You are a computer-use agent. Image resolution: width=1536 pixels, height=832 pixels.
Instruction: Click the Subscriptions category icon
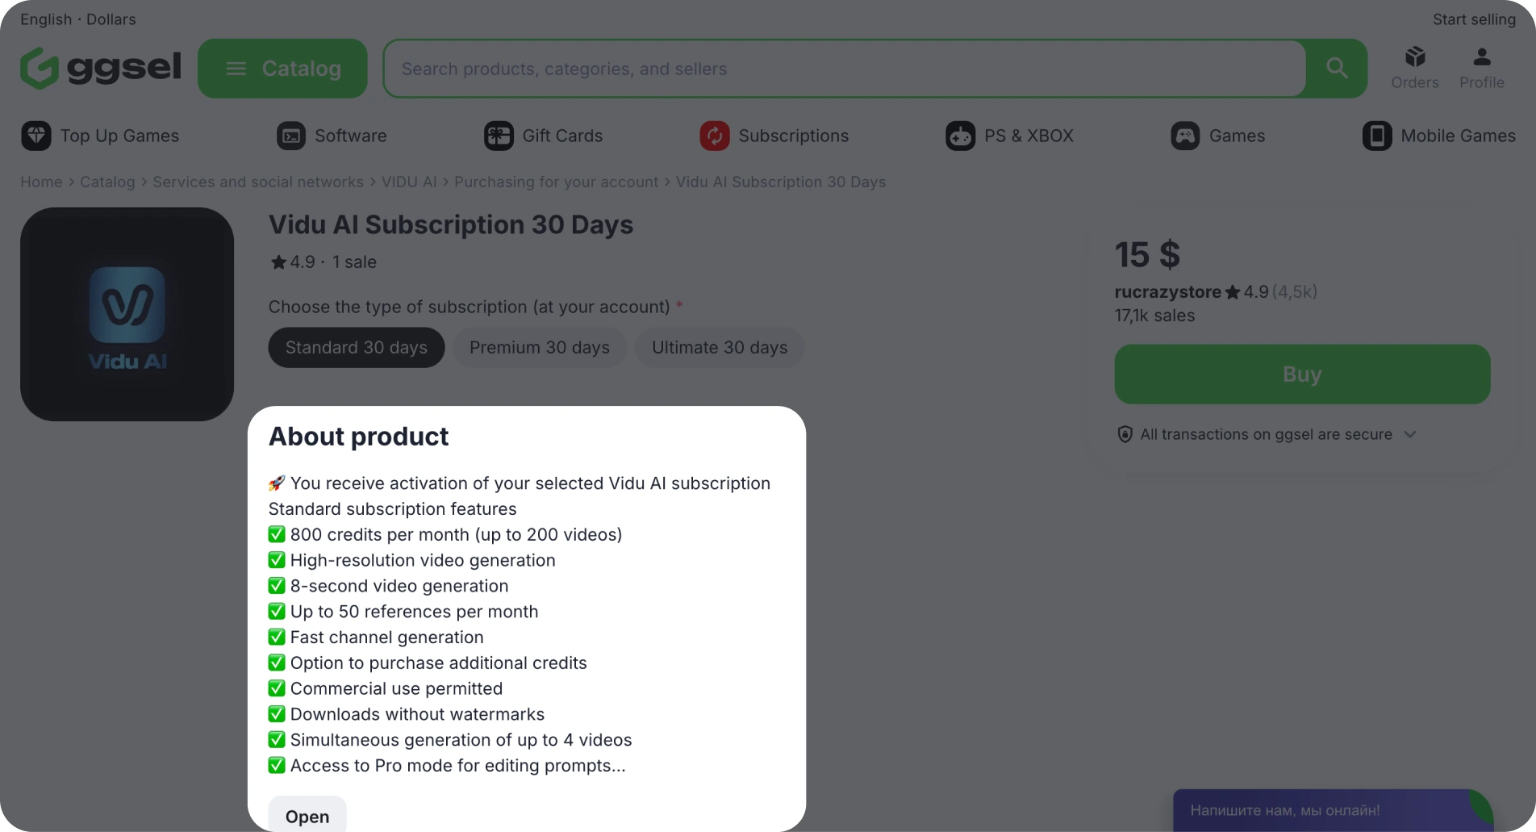click(x=715, y=136)
